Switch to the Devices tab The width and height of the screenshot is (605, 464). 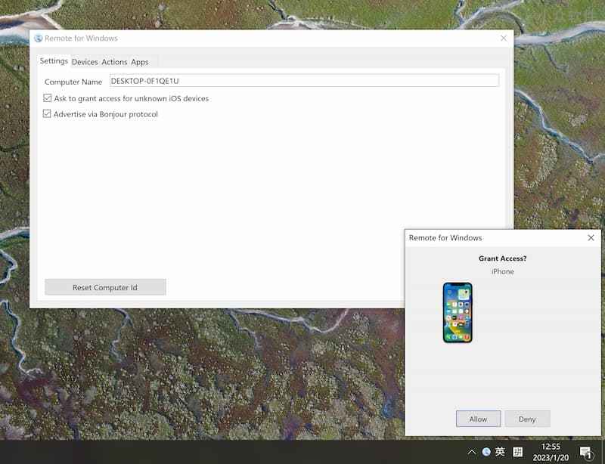pos(85,62)
